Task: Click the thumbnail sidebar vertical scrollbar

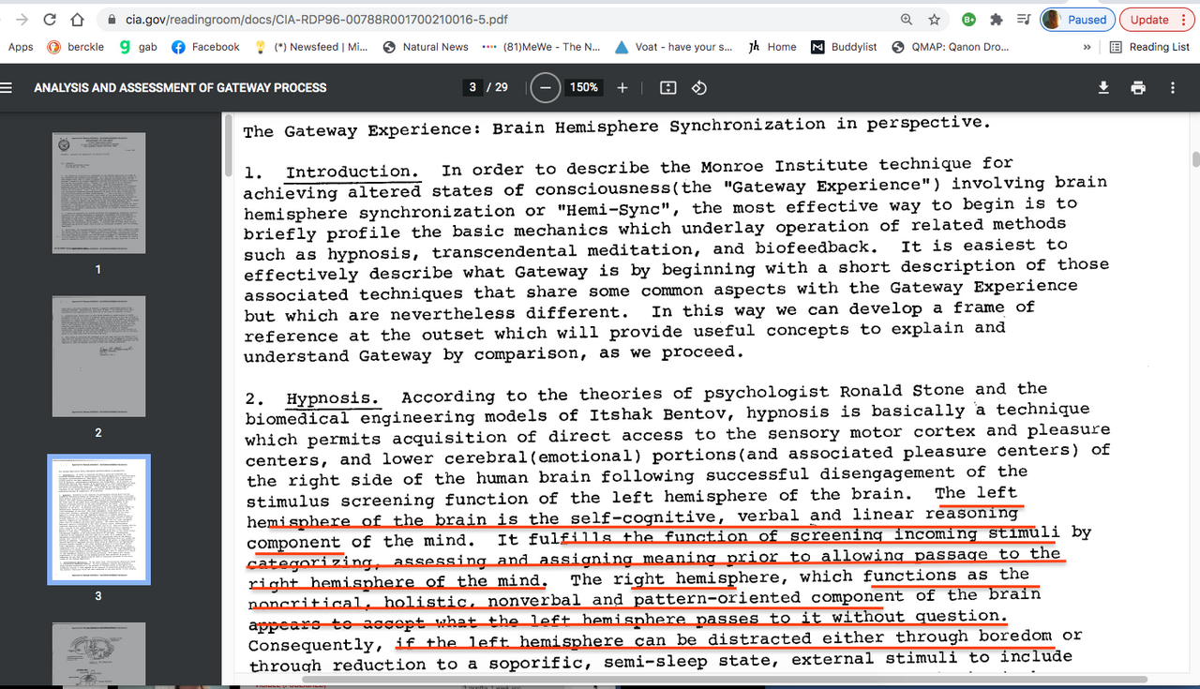Action: [x=226, y=145]
